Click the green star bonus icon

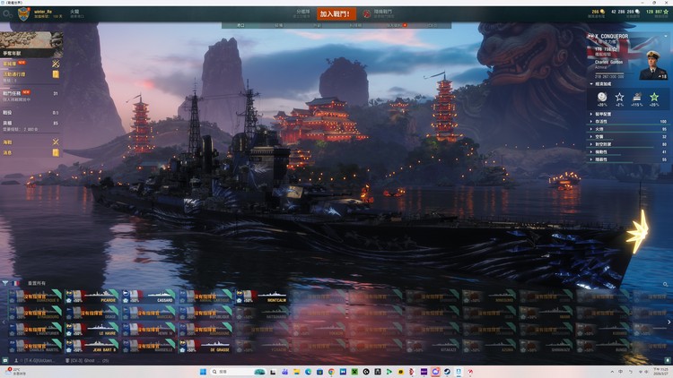(x=654, y=97)
